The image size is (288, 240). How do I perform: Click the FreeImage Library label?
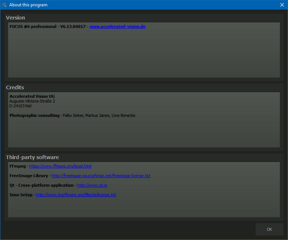coord(28,176)
